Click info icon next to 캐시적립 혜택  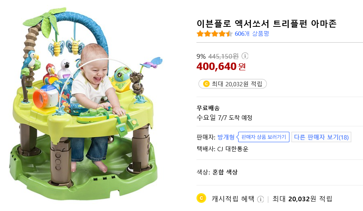click(260, 199)
